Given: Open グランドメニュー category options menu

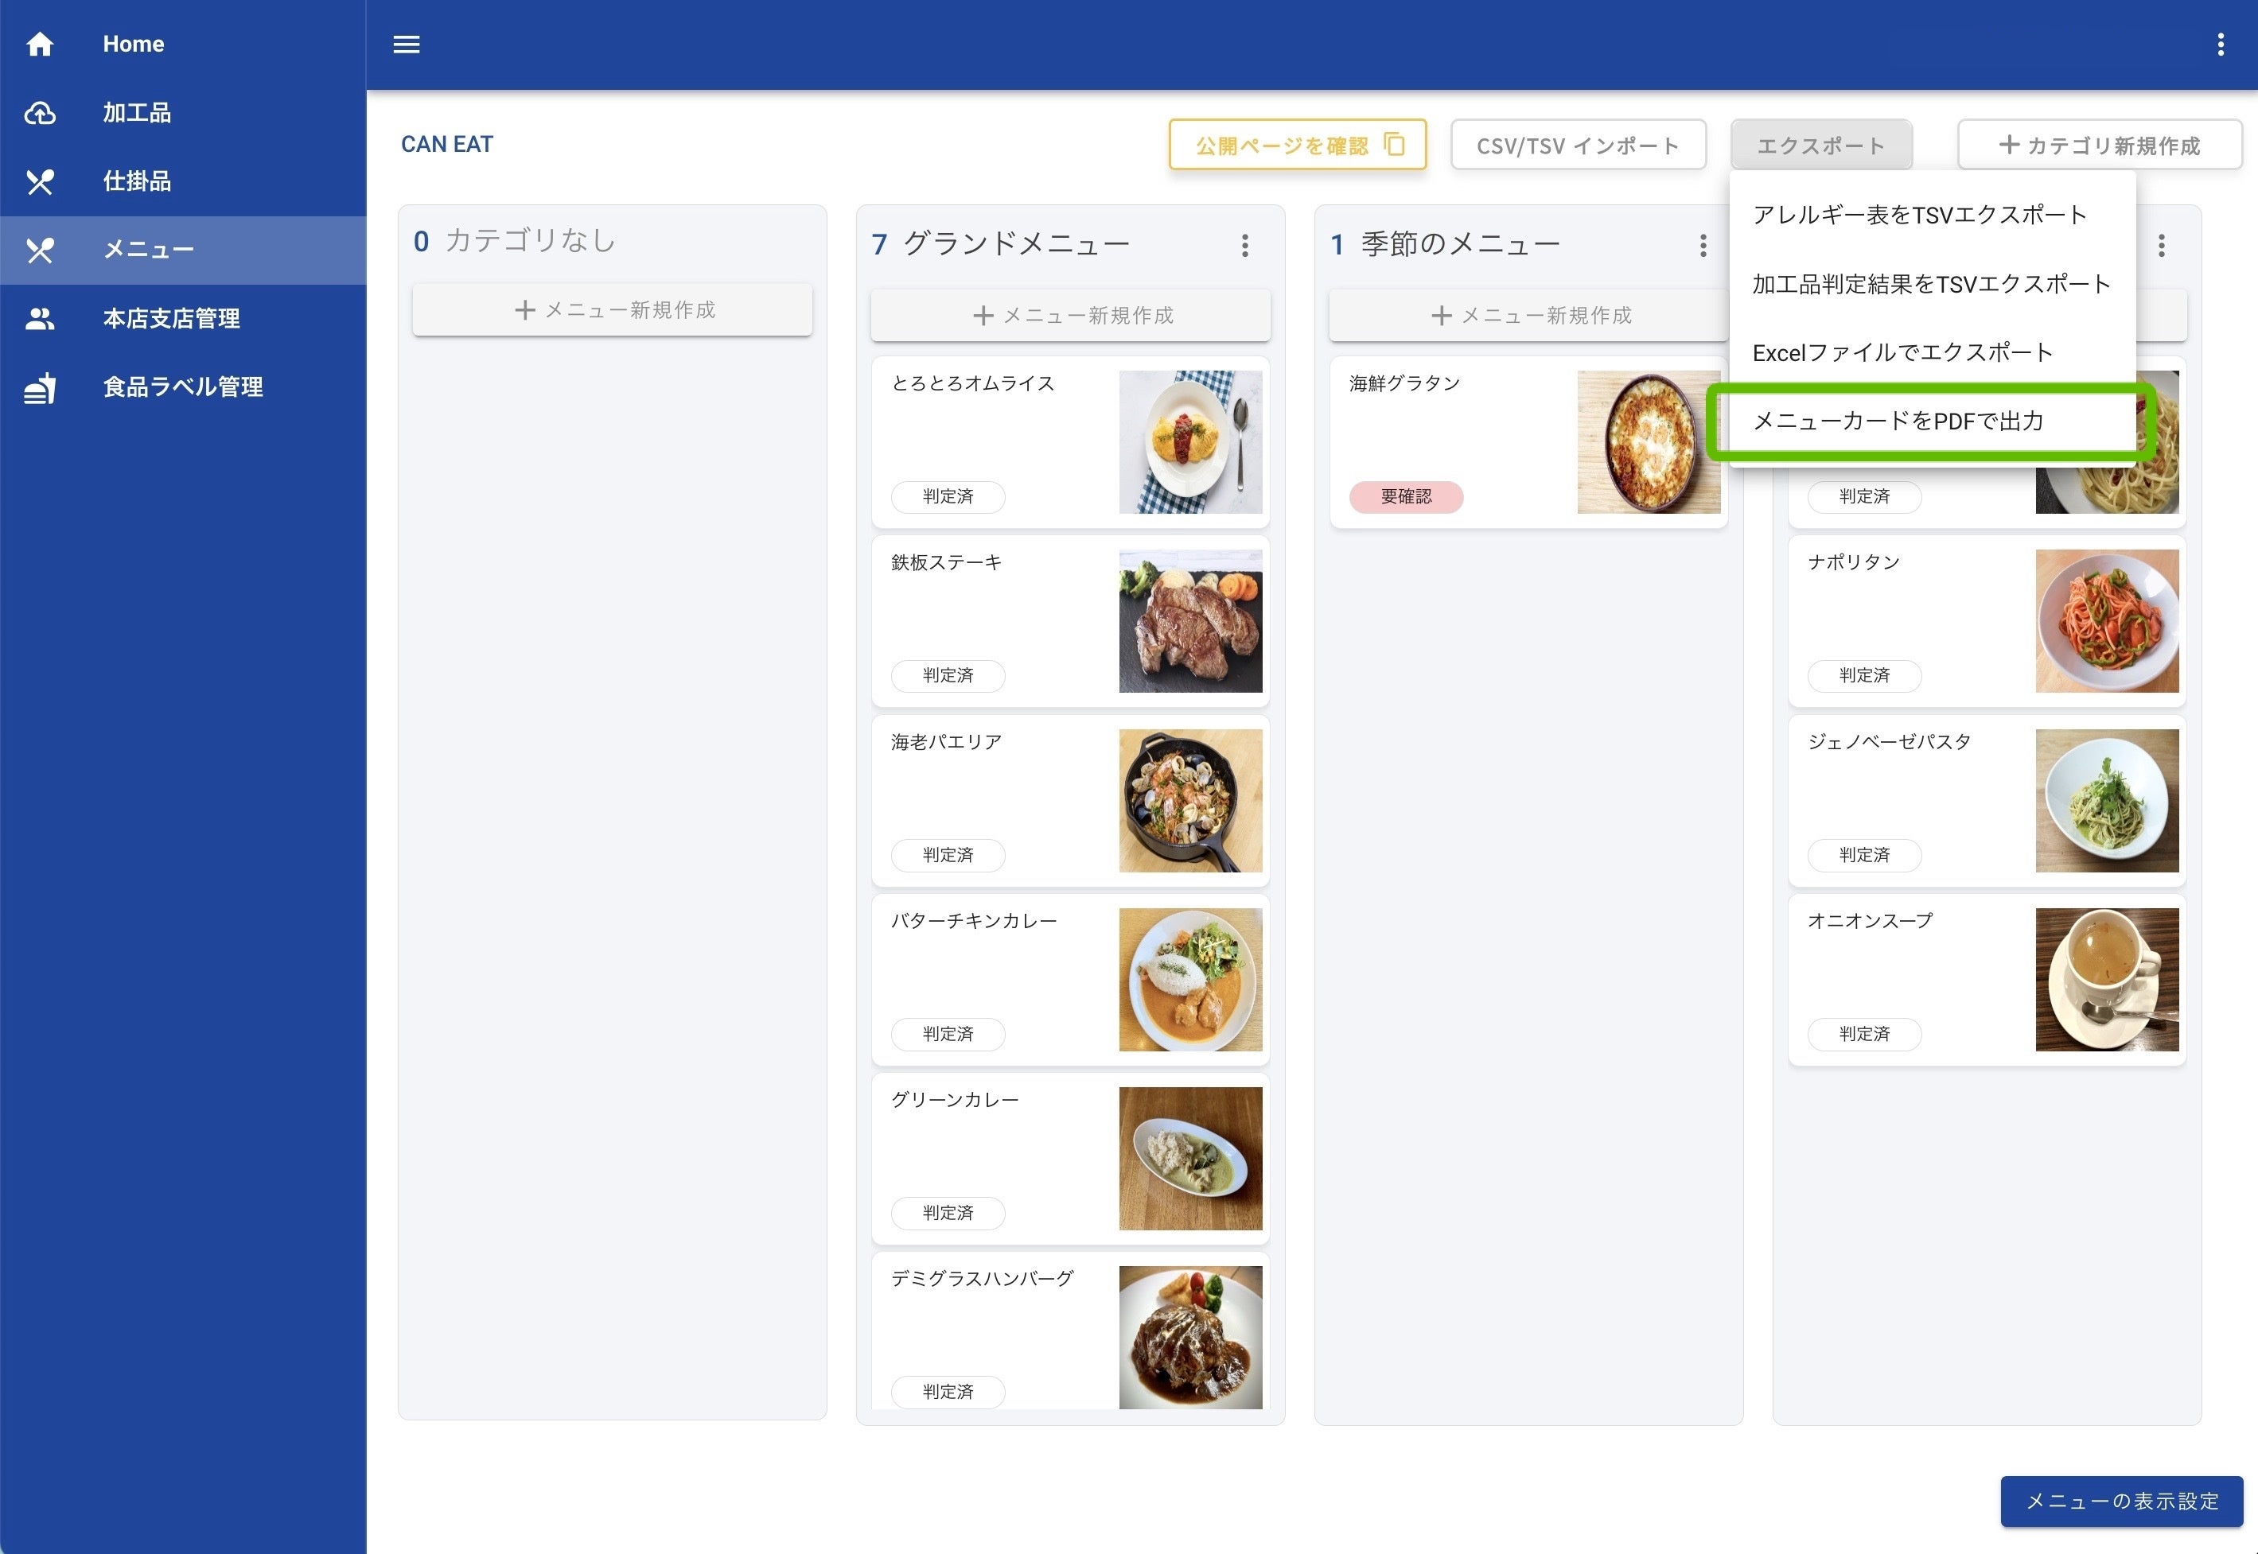Looking at the screenshot, I should (1244, 246).
